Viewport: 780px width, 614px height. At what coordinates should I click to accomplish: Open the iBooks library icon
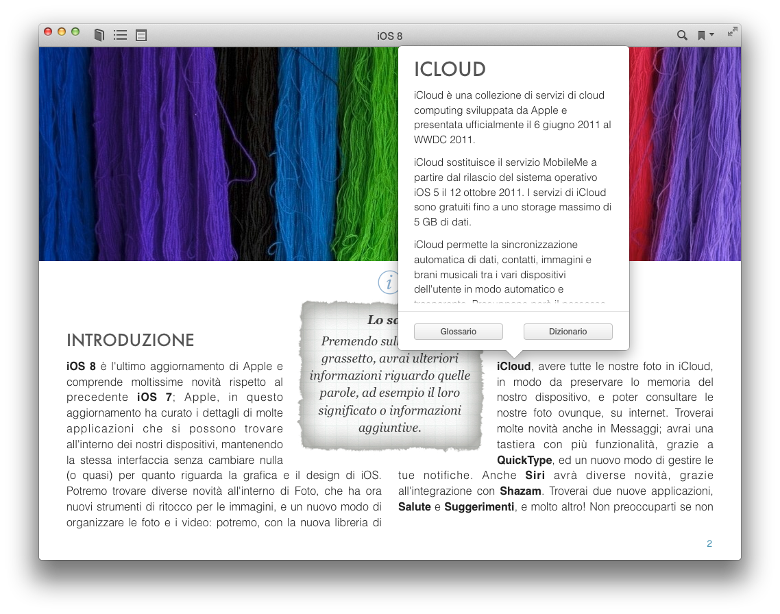point(99,35)
